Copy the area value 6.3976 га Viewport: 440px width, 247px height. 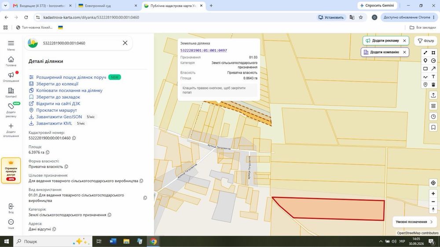point(48,152)
